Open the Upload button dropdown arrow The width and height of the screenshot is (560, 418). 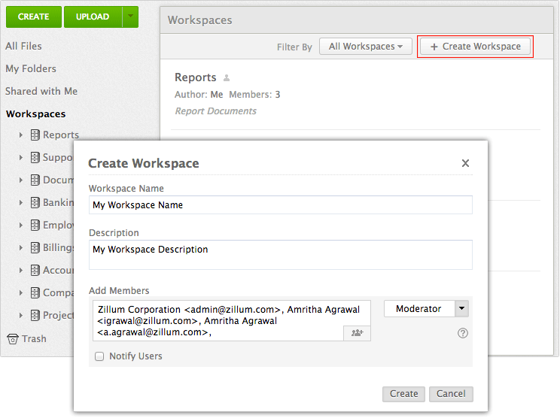click(130, 17)
